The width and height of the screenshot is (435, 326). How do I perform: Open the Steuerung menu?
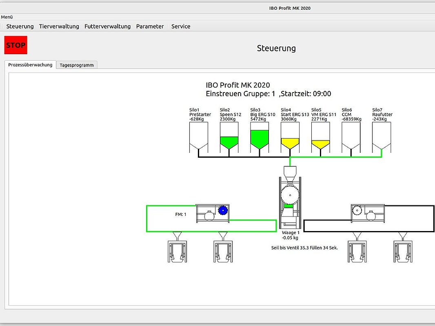click(x=20, y=26)
